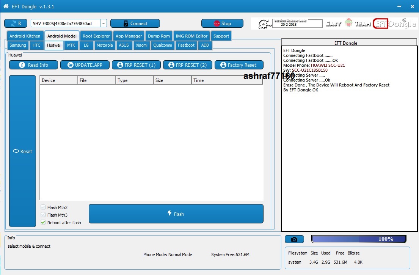This screenshot has height=275, width=419.
Task: Click FRP RESET (2) button
Action: (x=188, y=65)
